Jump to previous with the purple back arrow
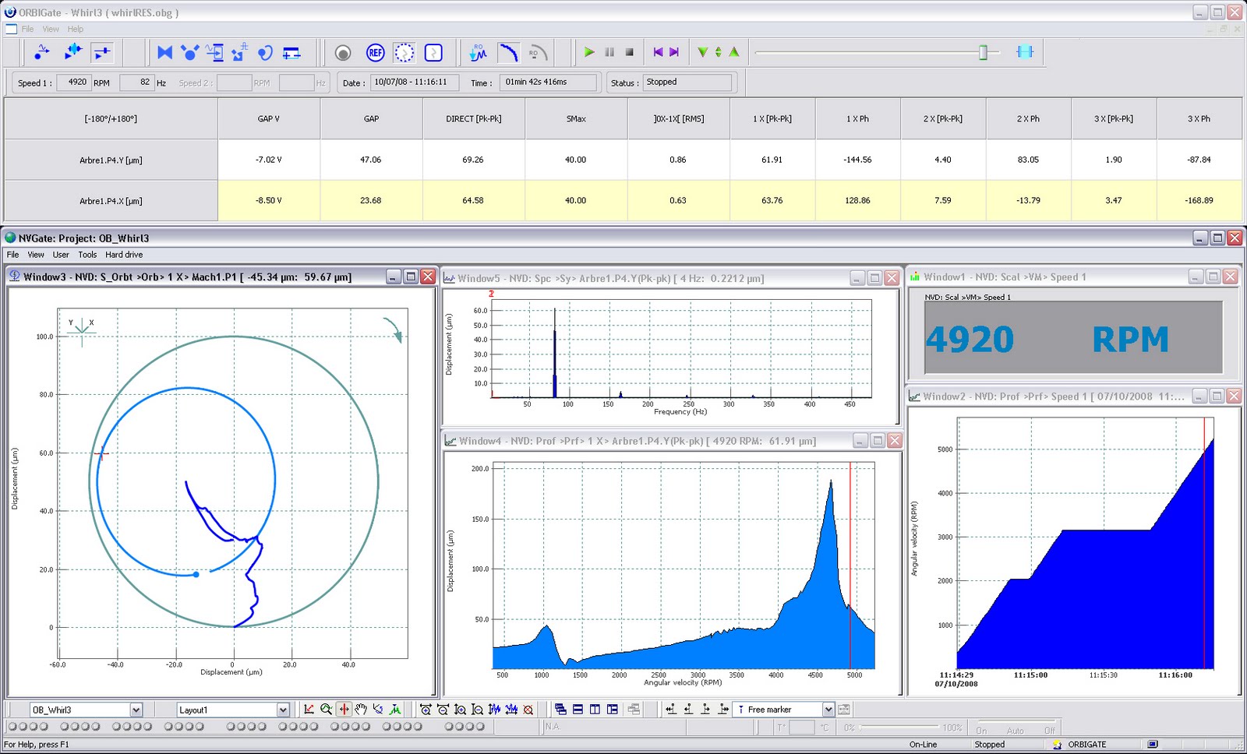This screenshot has width=1247, height=754. pyautogui.click(x=658, y=52)
